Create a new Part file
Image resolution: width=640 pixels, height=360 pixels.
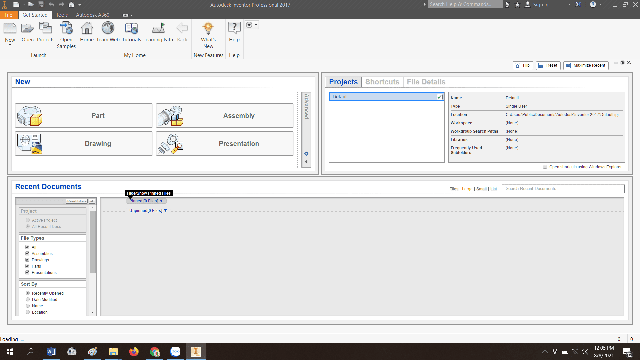pos(84,116)
